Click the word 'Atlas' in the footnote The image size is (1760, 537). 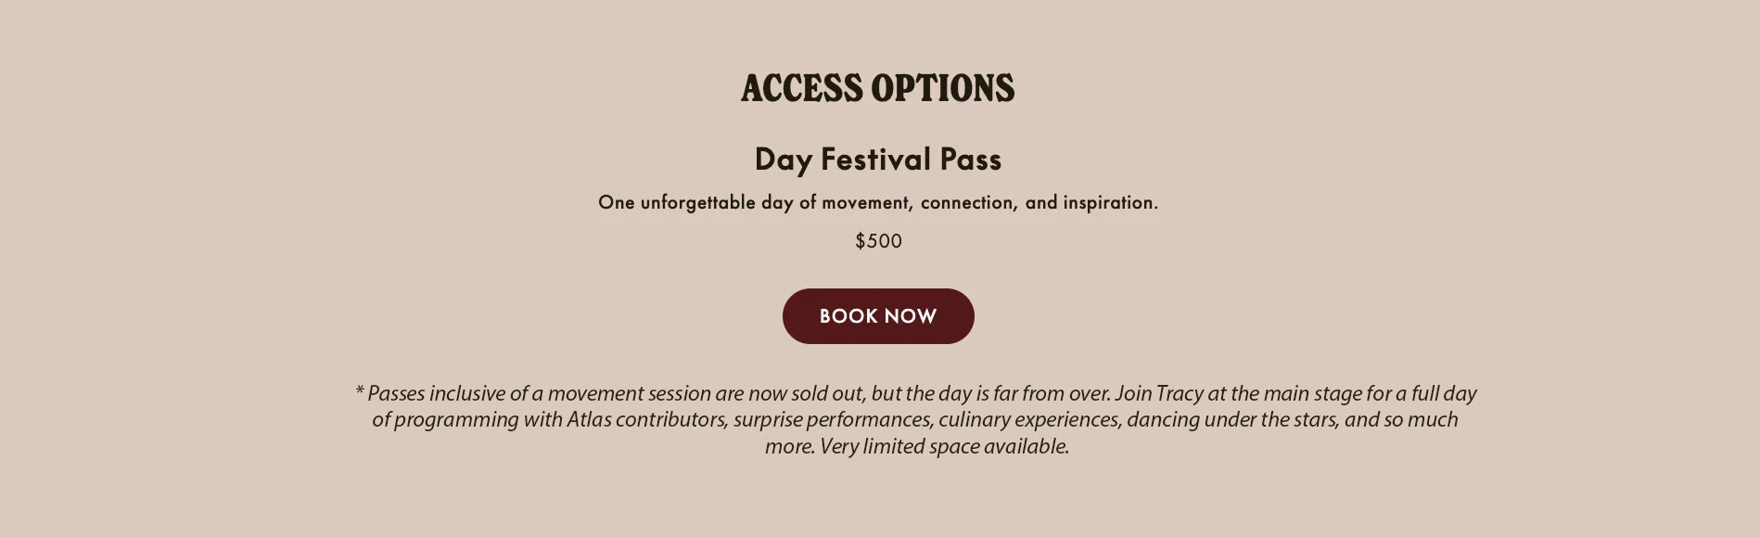click(589, 420)
